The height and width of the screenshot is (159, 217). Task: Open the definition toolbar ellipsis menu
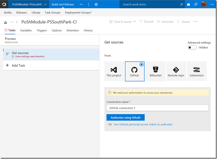point(196,21)
